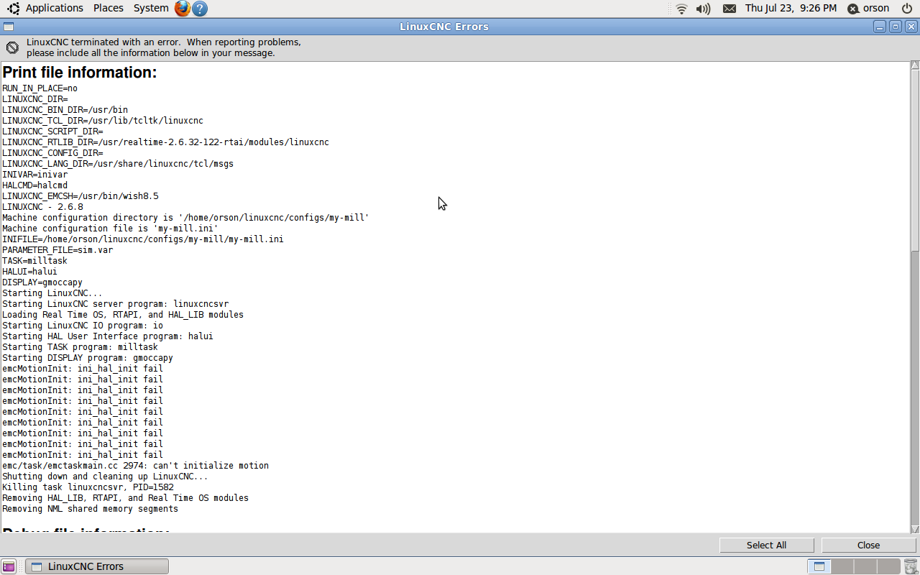Click 'Starting DISPLAY program: gmoccapy'
920x575 pixels.
pyautogui.click(x=88, y=358)
